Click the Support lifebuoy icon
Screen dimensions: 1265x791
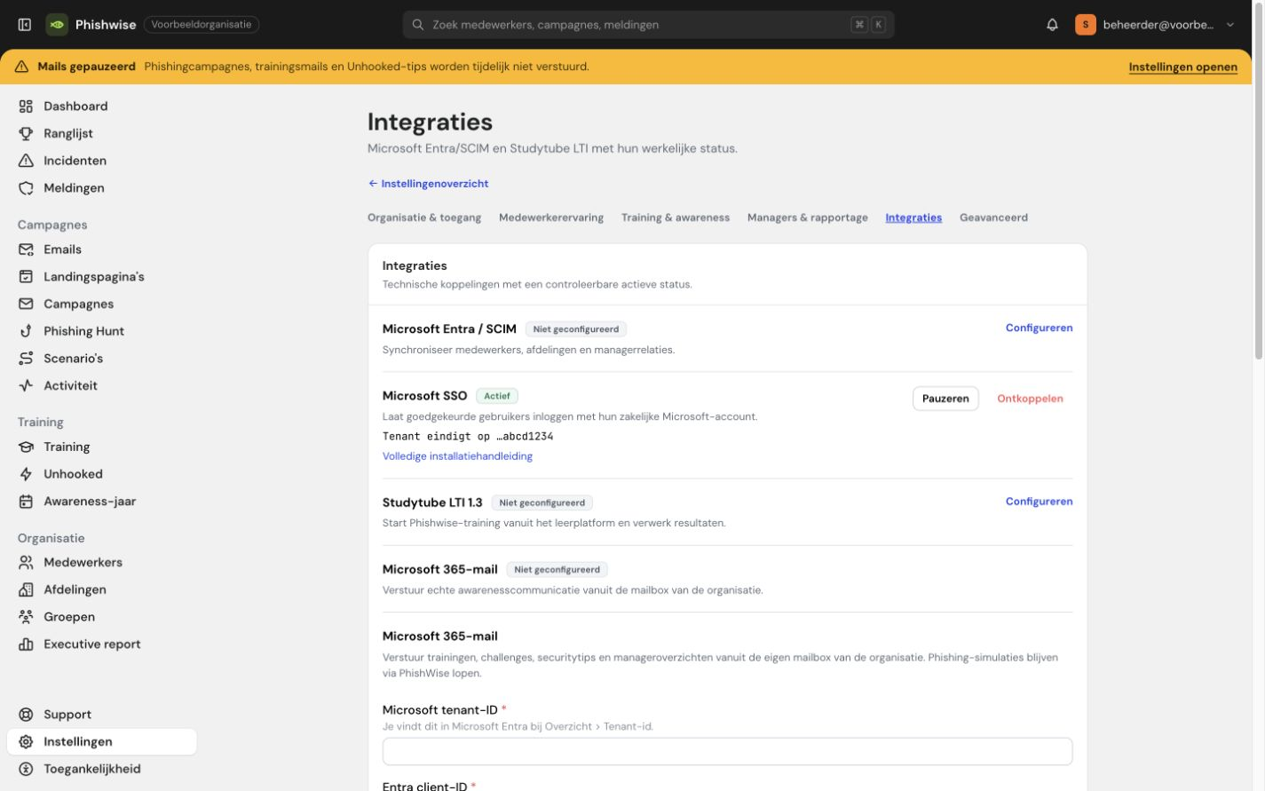[x=26, y=715]
